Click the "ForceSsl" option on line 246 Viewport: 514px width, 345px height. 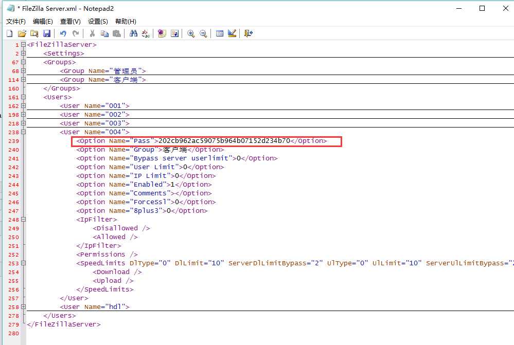[x=146, y=202]
